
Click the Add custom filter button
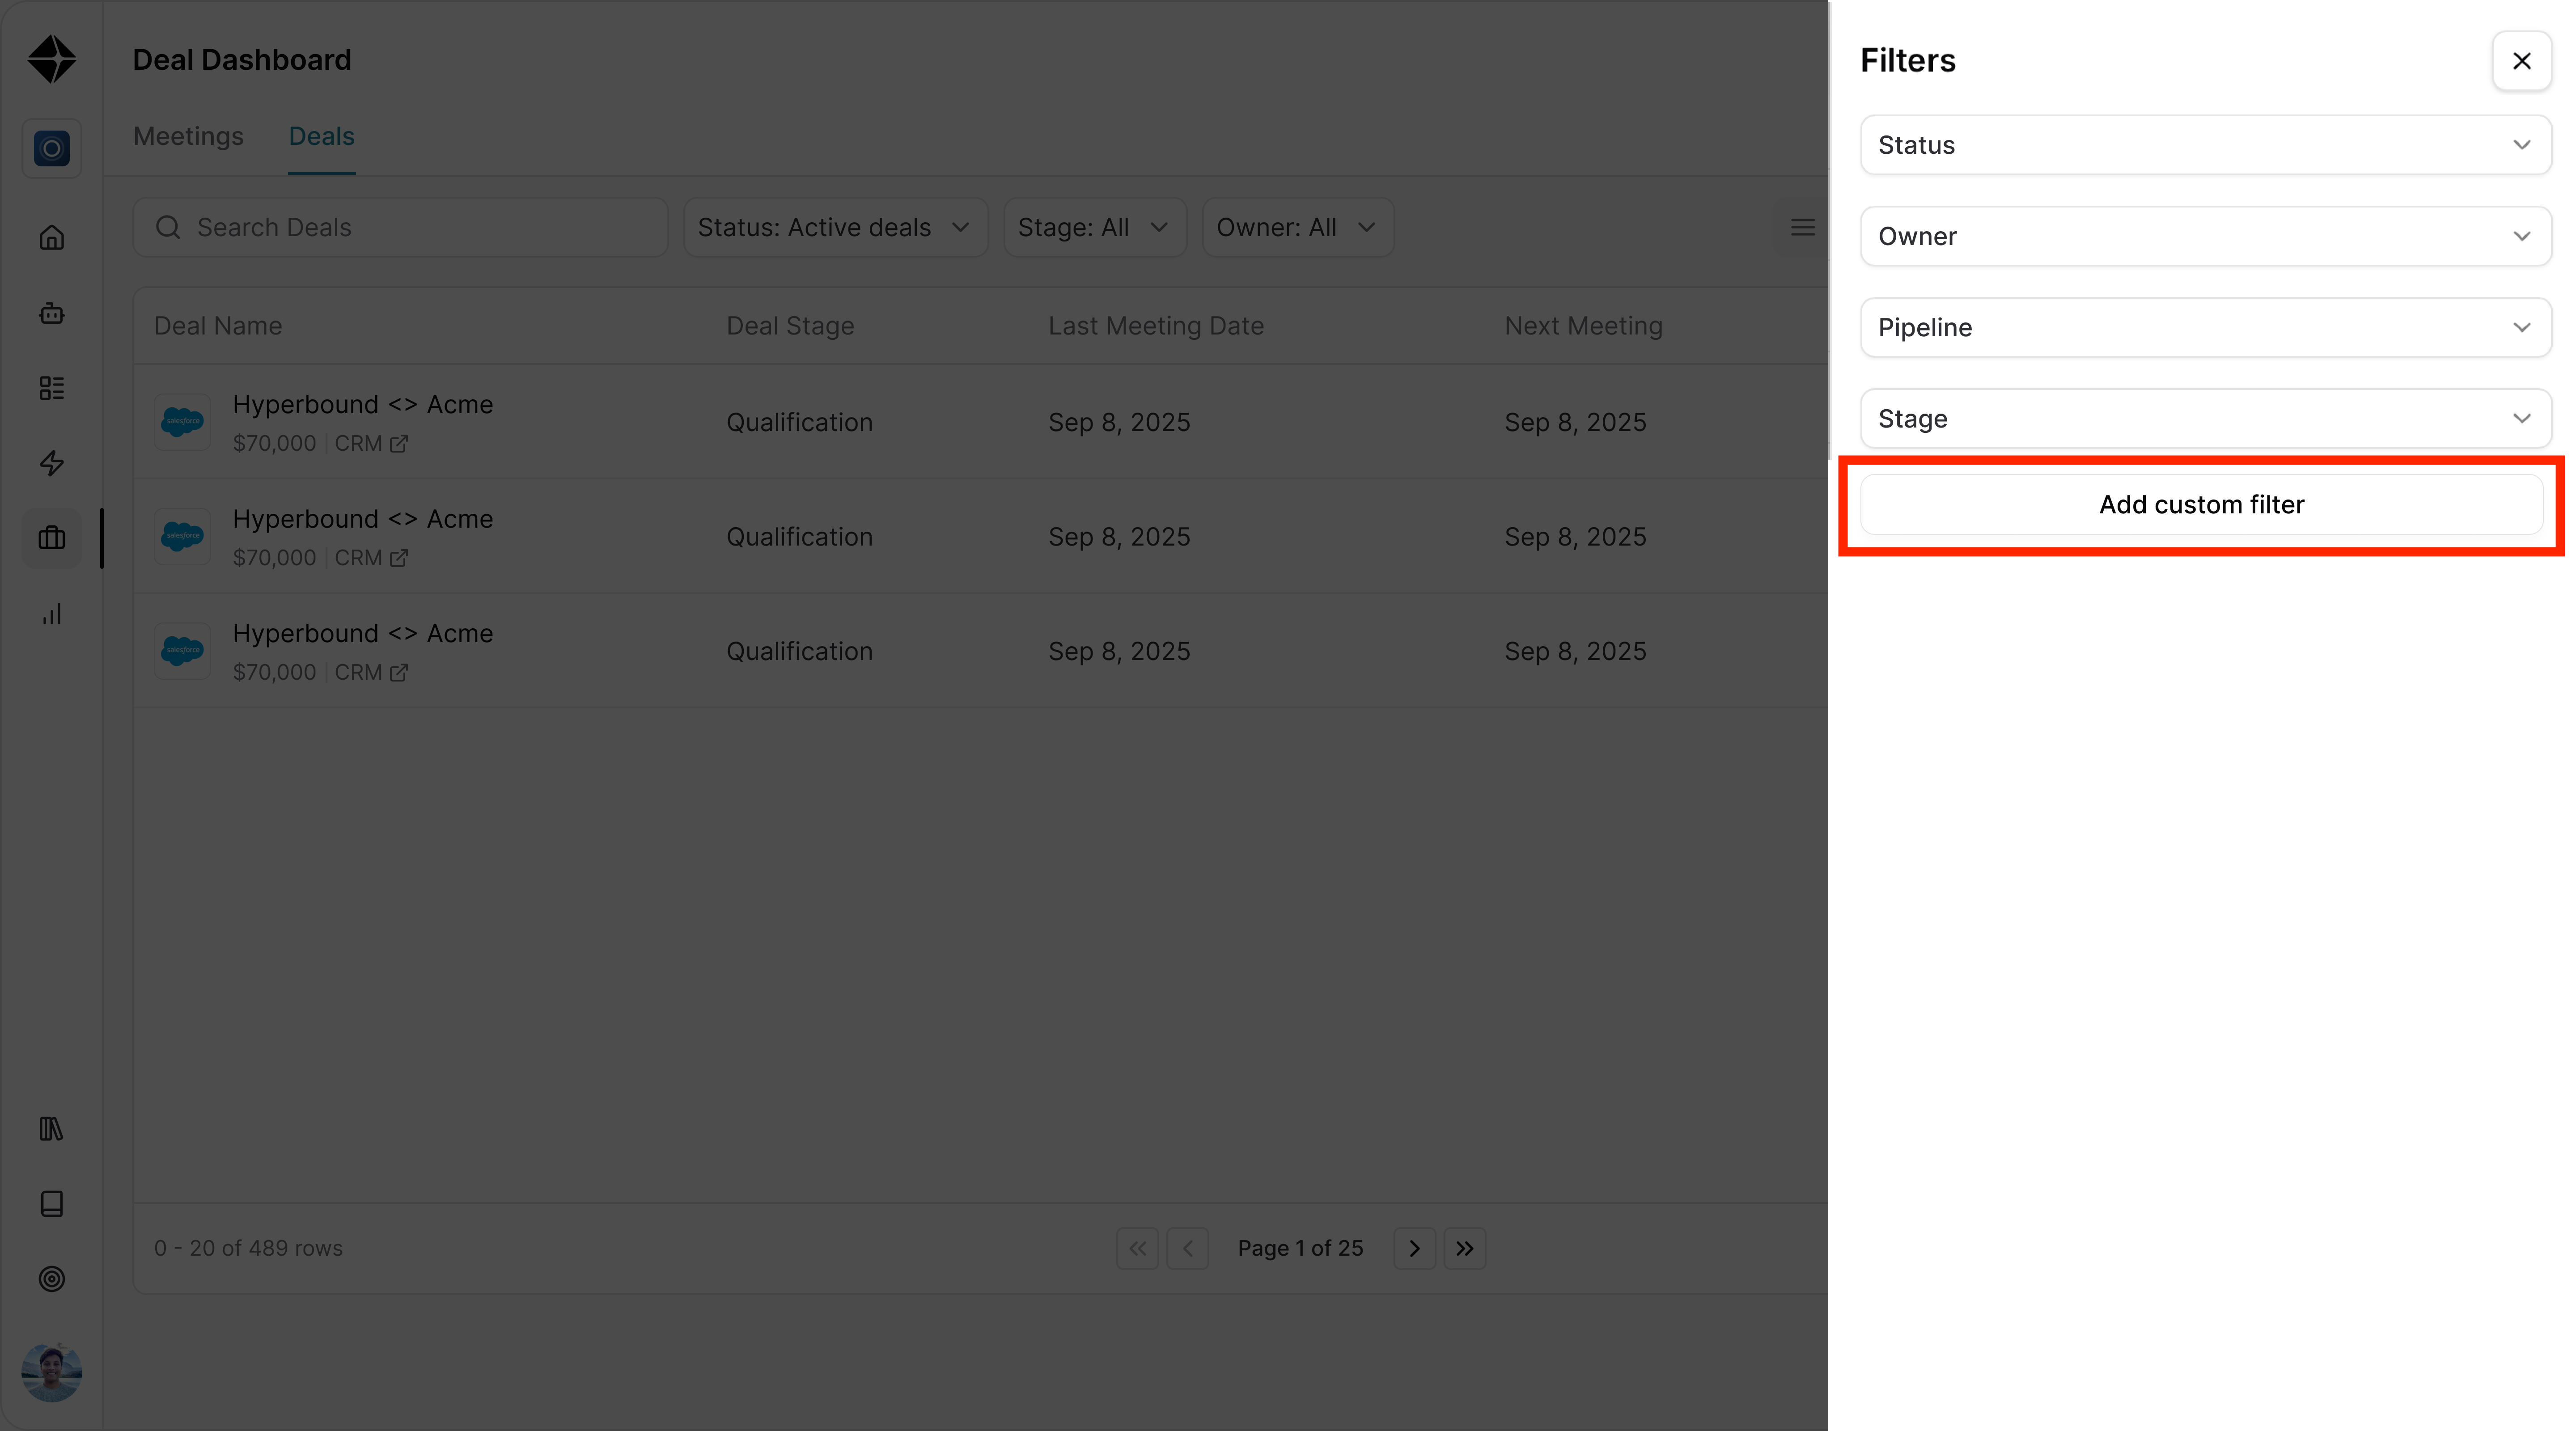2201,505
